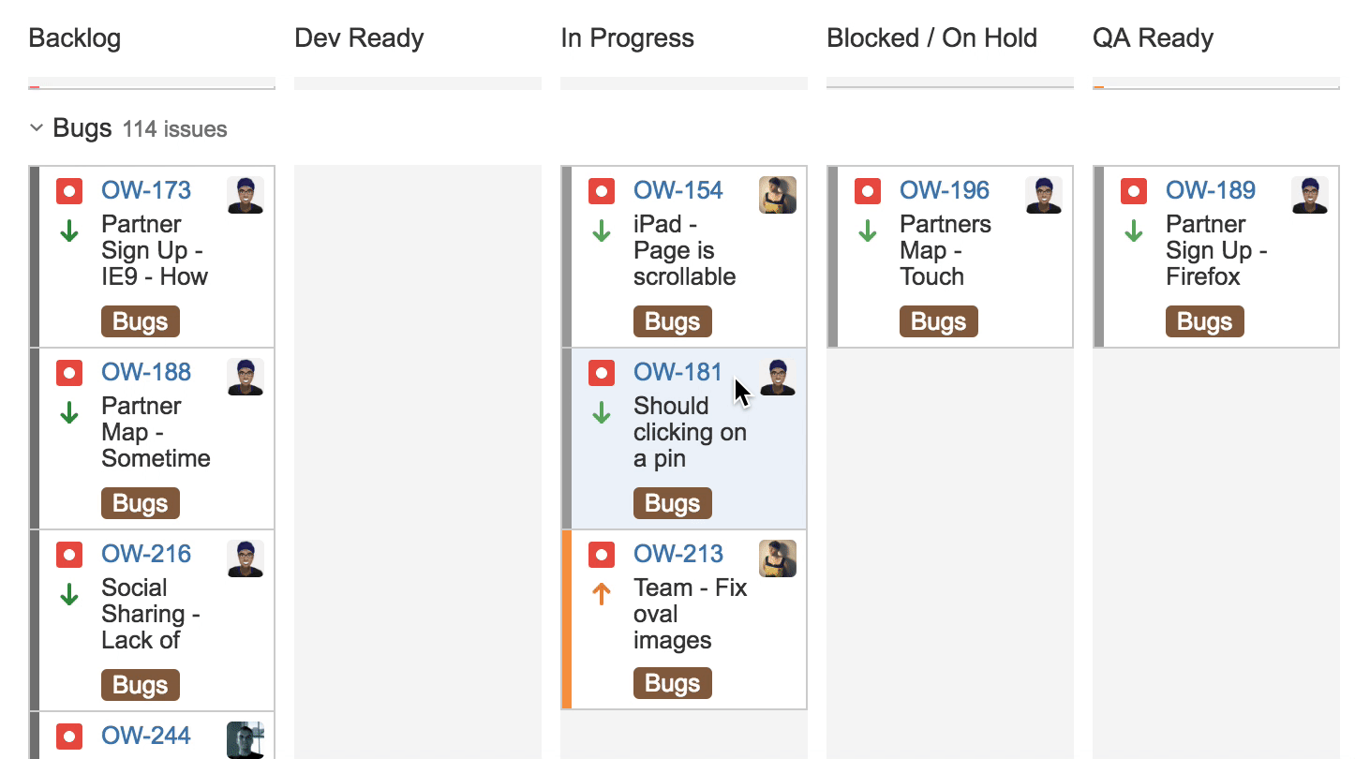Image resolution: width=1355 pixels, height=759 pixels.
Task: Click the bug type icon on OW-181
Action: [602, 373]
